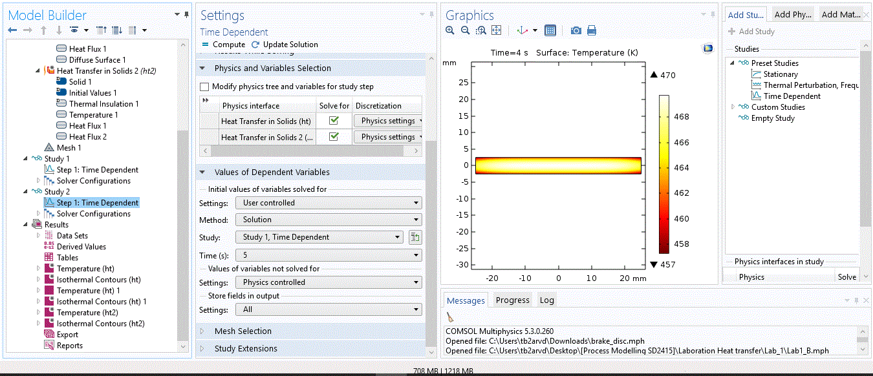The image size is (873, 376).
Task: Take a snapshot with the camera icon
Action: tap(576, 30)
